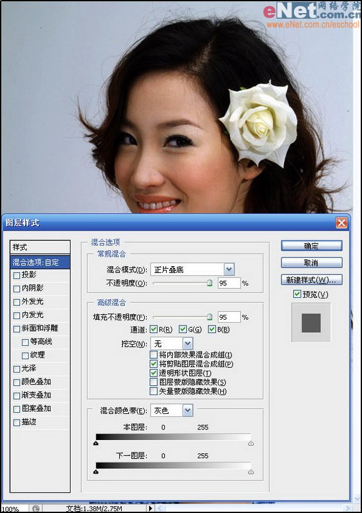Enable the 等高线 checkbox

click(25, 343)
